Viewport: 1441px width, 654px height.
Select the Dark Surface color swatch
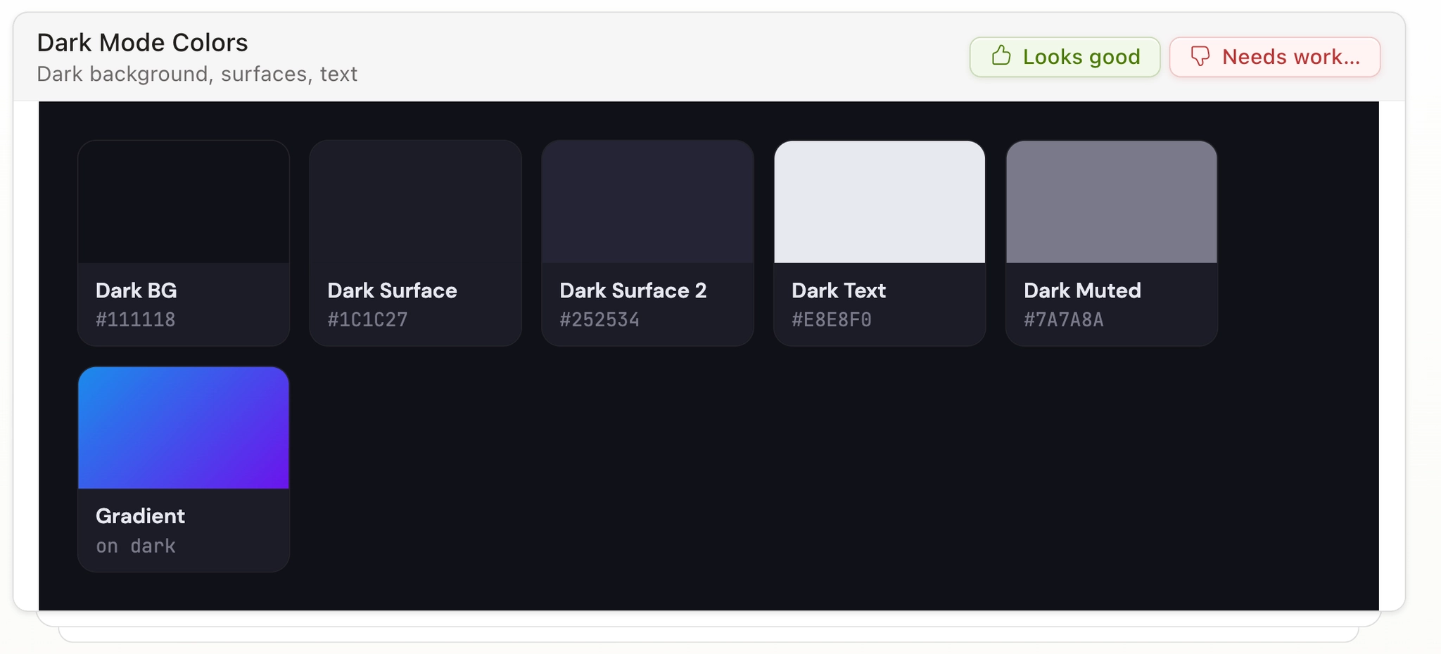(416, 202)
